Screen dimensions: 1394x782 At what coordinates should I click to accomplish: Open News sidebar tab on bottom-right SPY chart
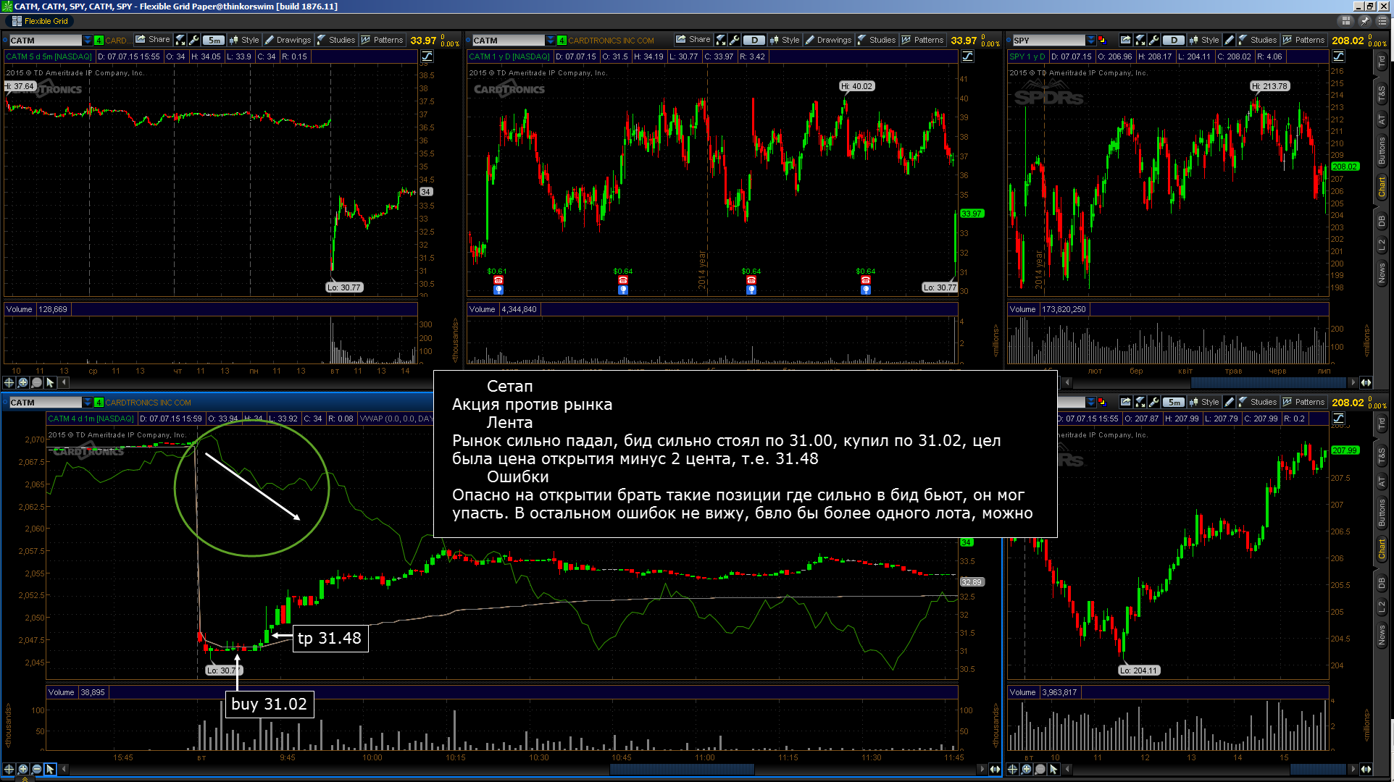click(x=1382, y=636)
